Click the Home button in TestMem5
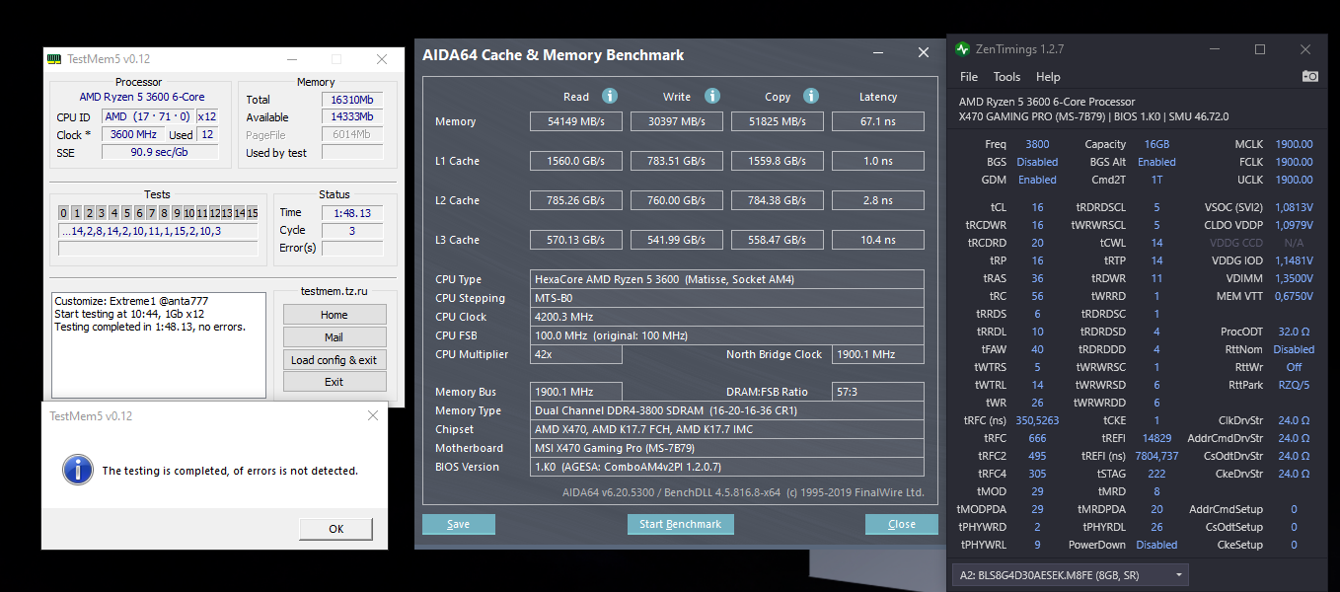Viewport: 1340px width, 592px height. click(x=335, y=315)
